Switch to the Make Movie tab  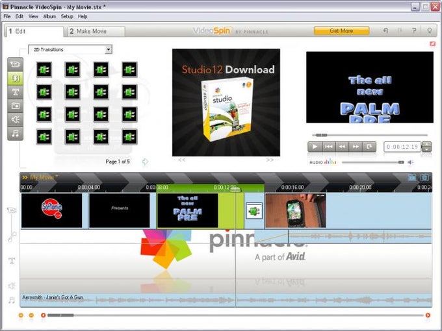click(x=96, y=31)
